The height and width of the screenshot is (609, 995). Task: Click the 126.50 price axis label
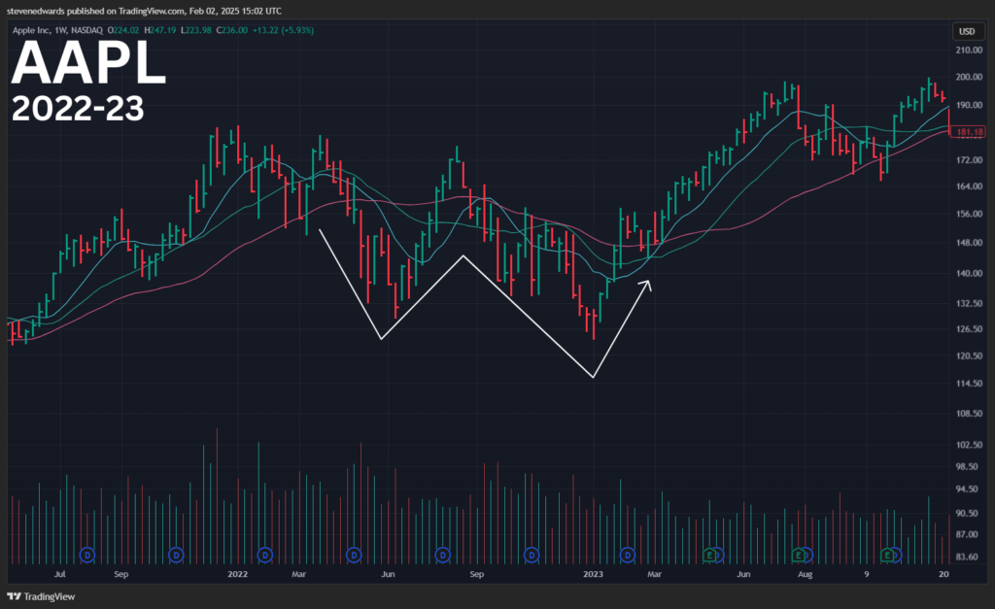tap(969, 328)
